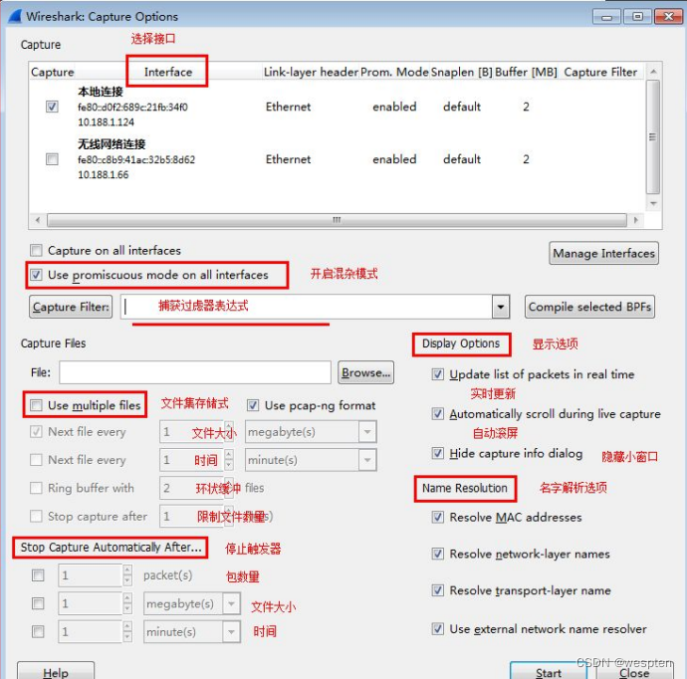
Task: Click the Browse... button for capture file
Action: coord(365,372)
